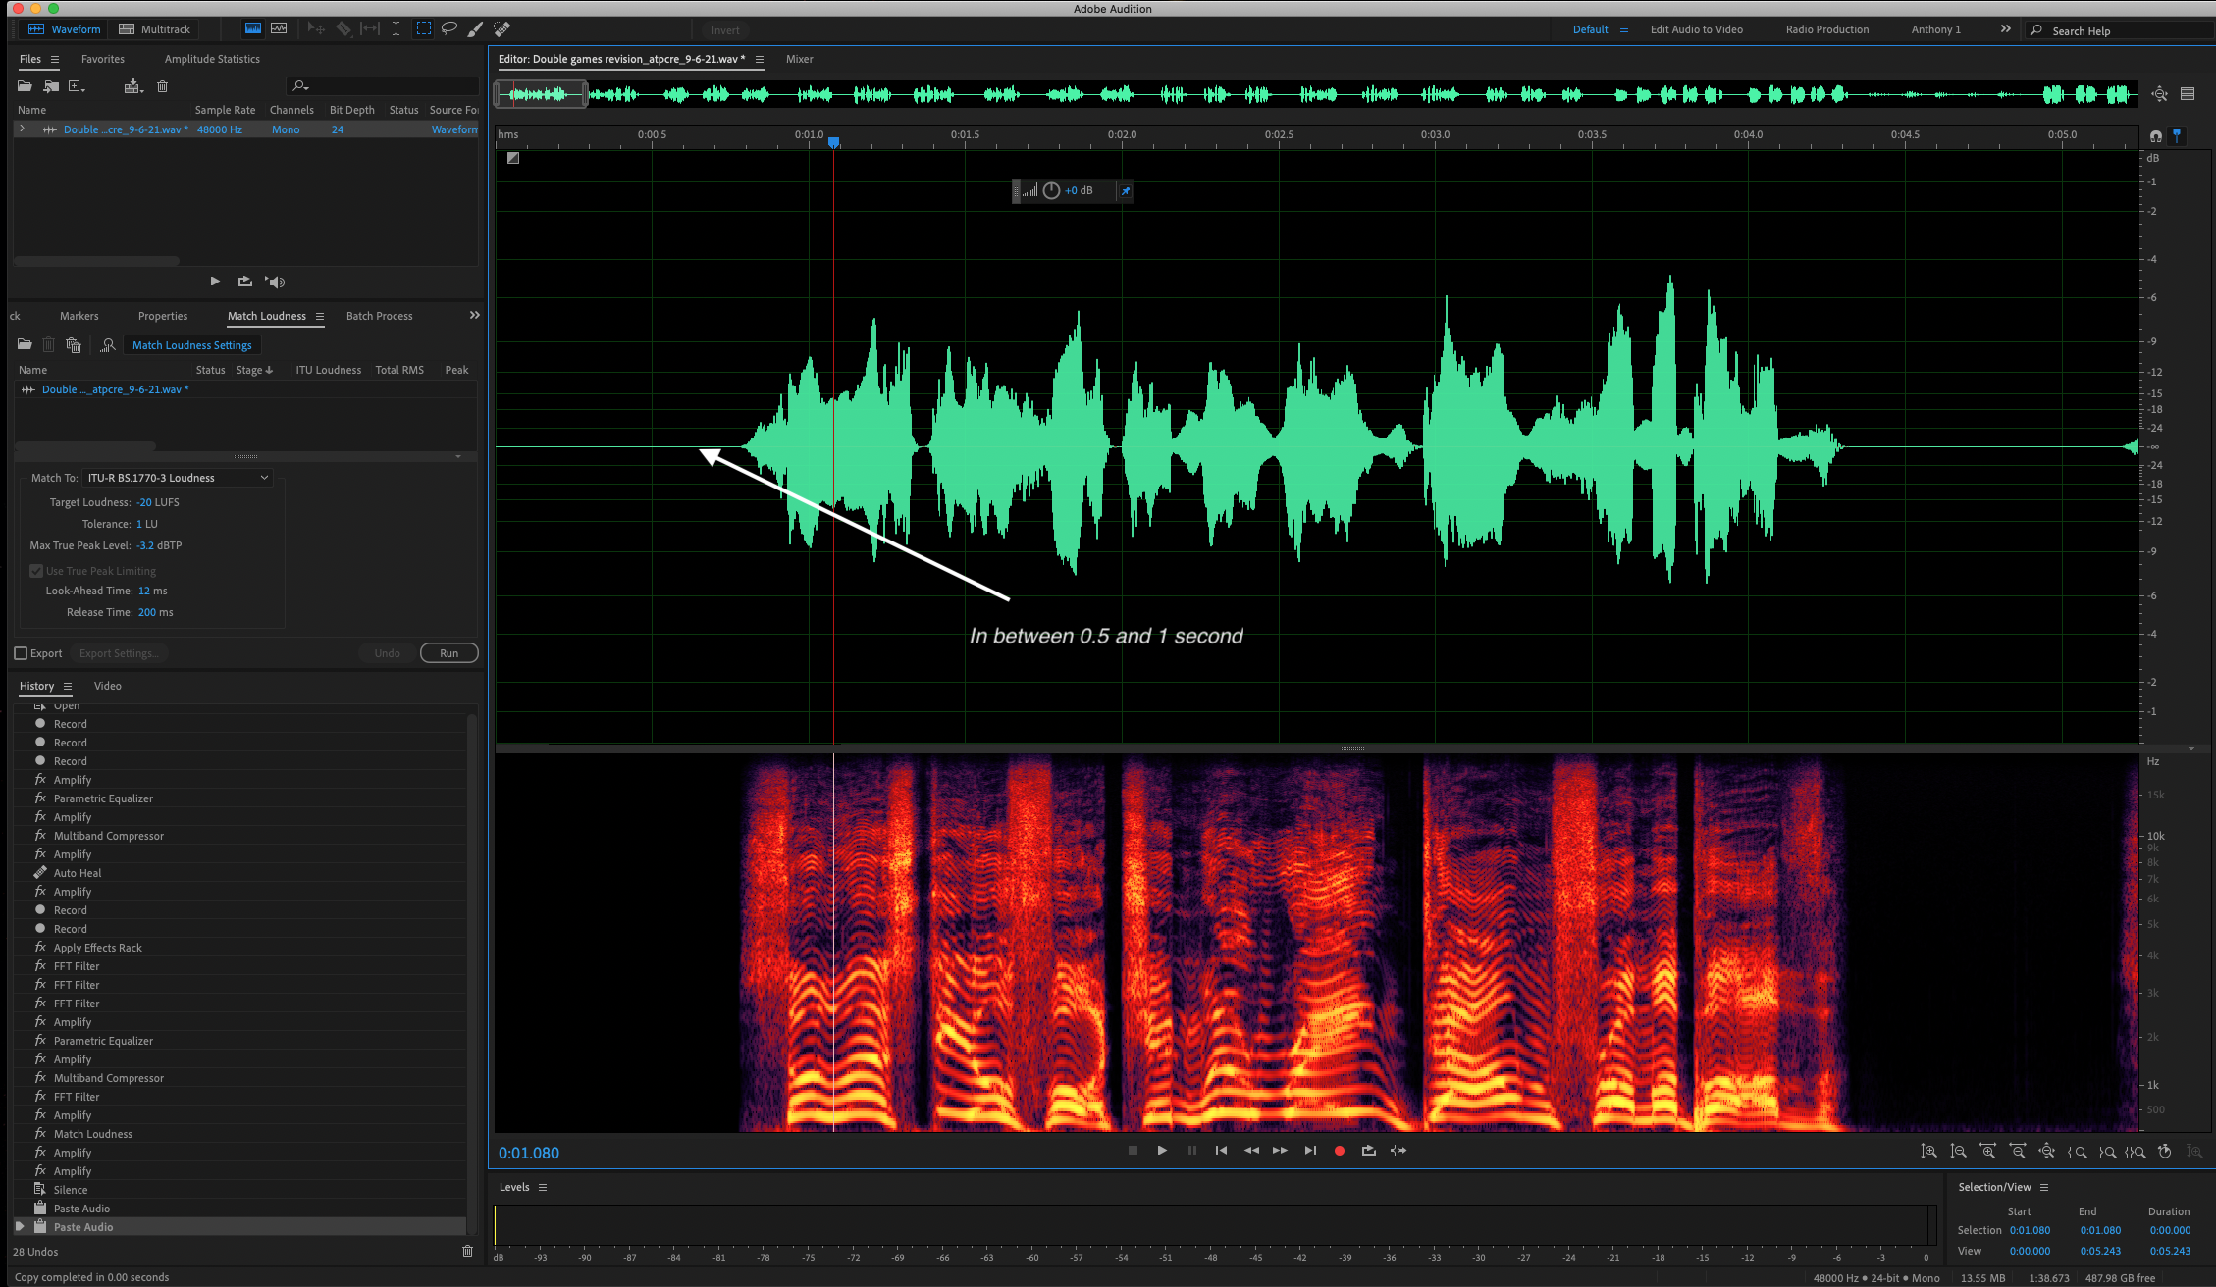Expand the Double wav file entry in Files panel
This screenshot has height=1287, width=2216.
[x=22, y=129]
